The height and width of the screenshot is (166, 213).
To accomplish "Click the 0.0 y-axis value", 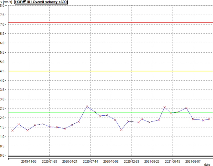I will tap(2, 155).
